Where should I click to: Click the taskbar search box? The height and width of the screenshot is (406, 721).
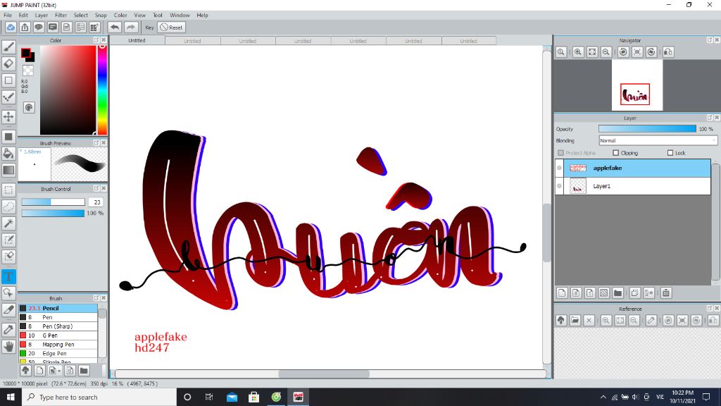pos(99,397)
